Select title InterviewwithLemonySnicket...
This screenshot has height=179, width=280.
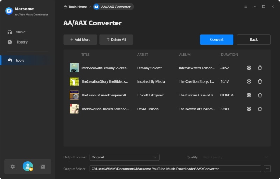[105, 68]
